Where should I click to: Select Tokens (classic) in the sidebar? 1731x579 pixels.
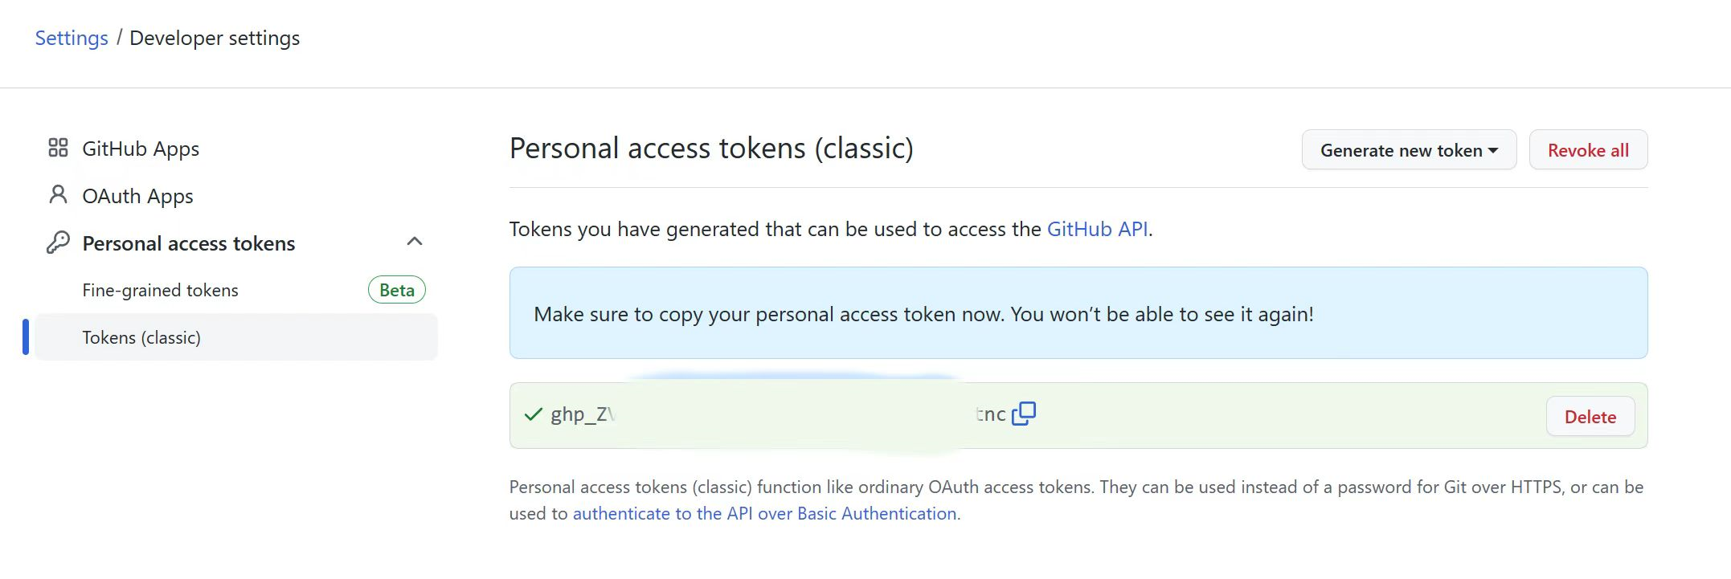141,337
